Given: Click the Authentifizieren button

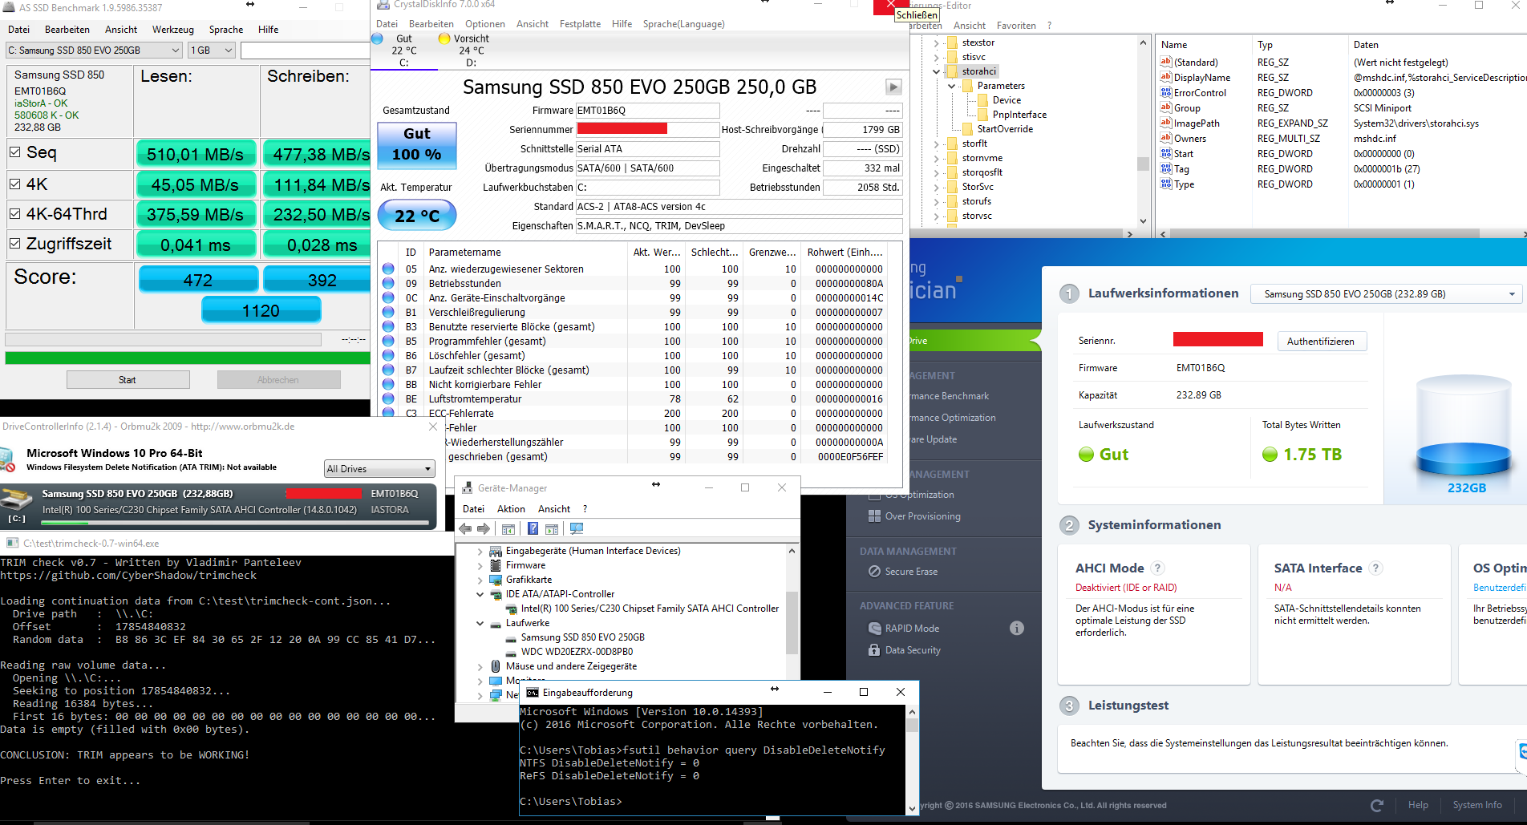Looking at the screenshot, I should tap(1321, 342).
